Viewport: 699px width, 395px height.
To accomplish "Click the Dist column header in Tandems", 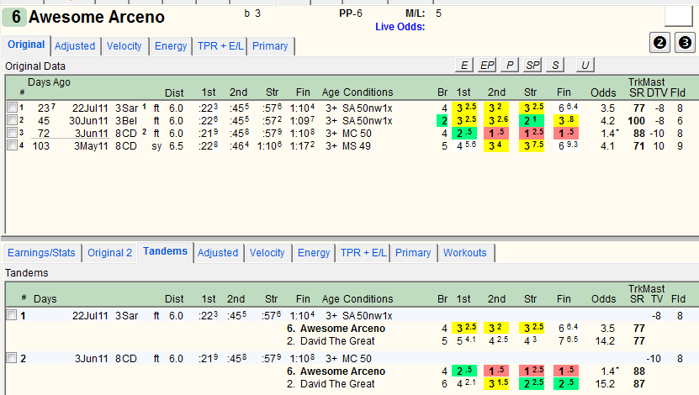I will [x=174, y=299].
